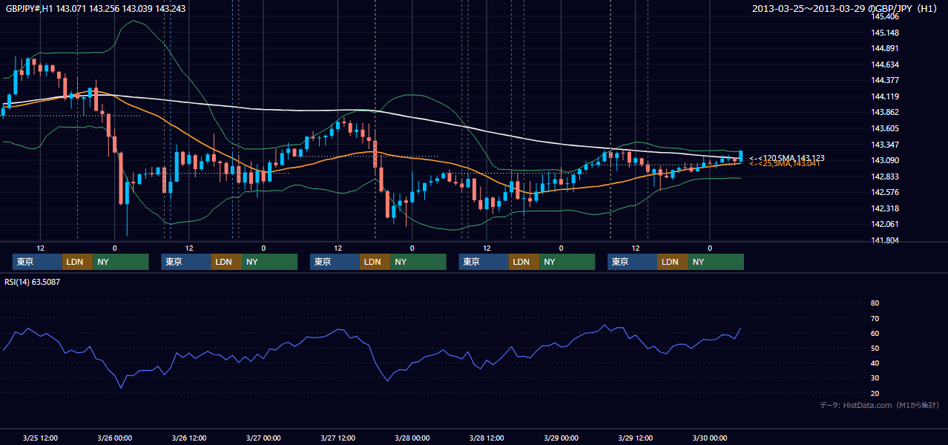Click the 3/26 12:00 date label
This screenshot has width=948, height=445.
click(189, 438)
